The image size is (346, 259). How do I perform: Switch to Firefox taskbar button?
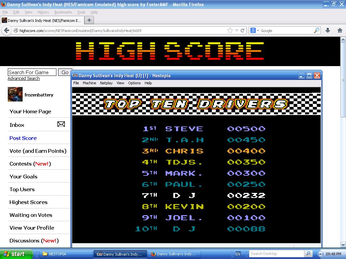coord(174,254)
